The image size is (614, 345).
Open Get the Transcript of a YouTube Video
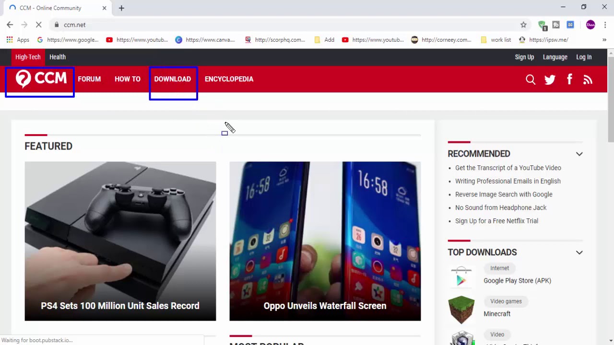point(508,168)
